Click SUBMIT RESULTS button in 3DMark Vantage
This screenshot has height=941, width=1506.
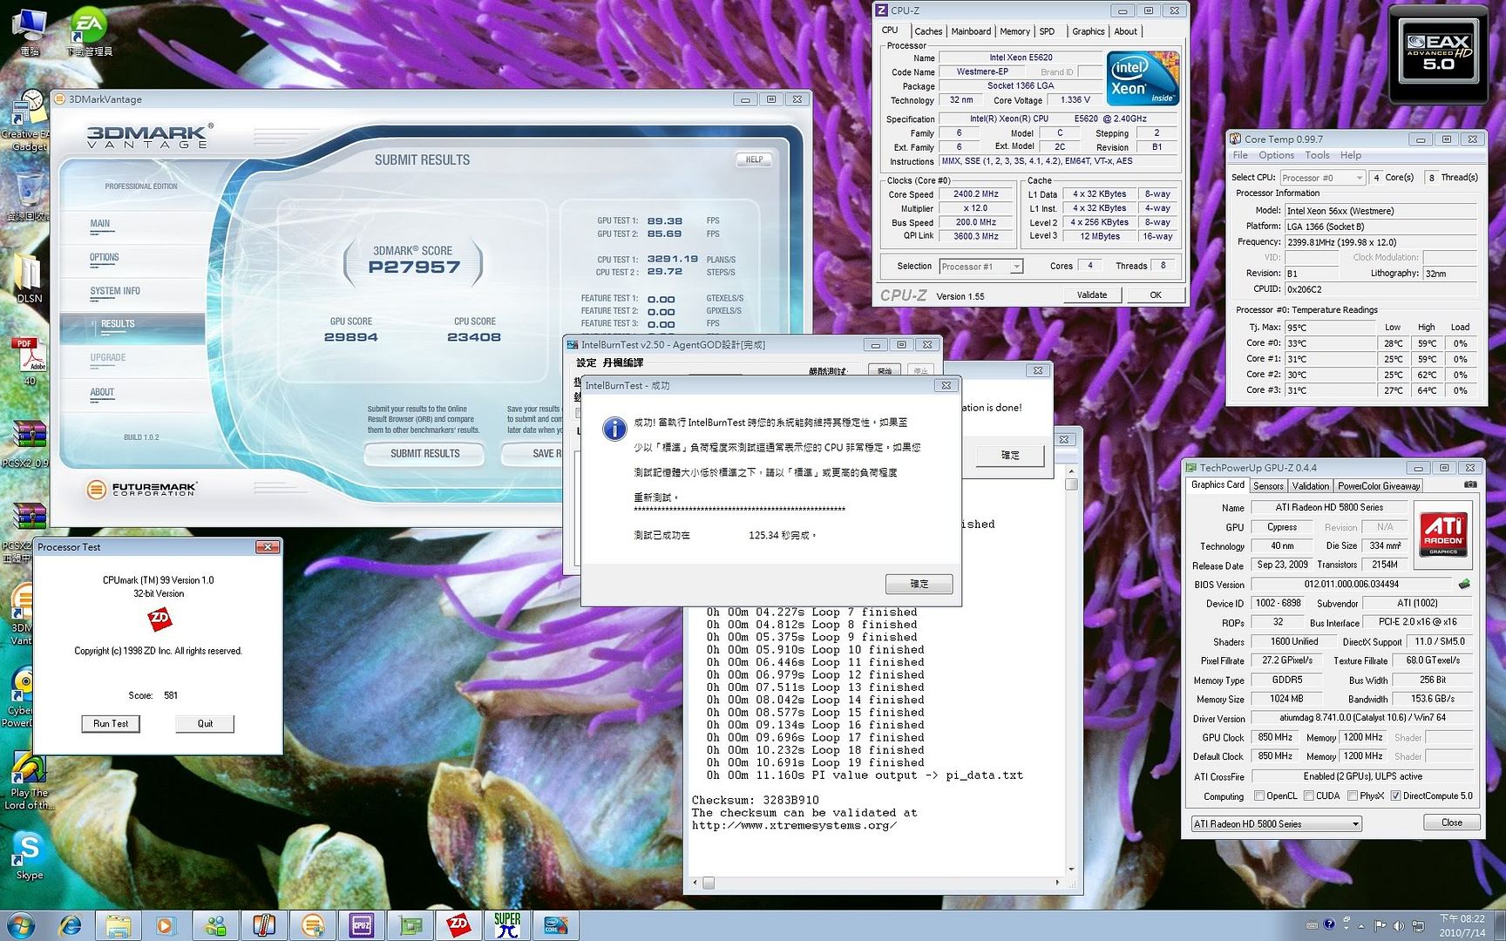(424, 453)
